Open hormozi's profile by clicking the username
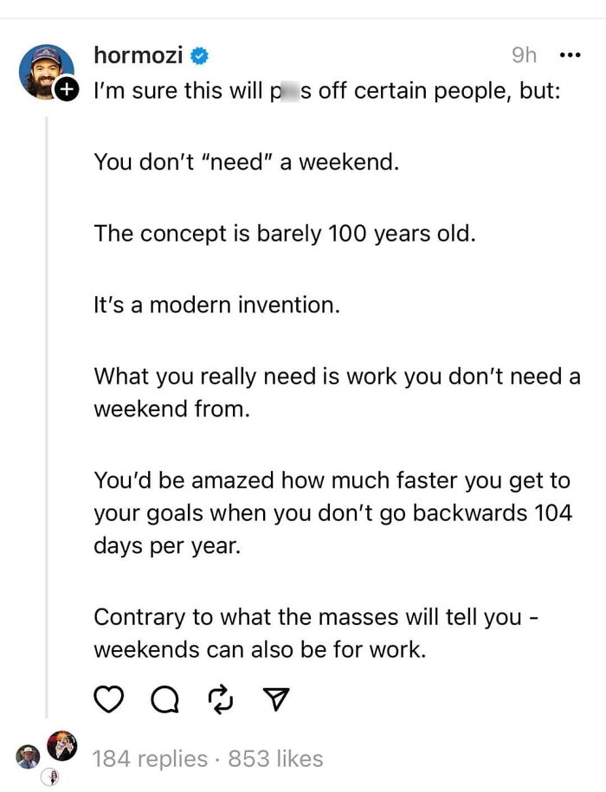The width and height of the screenshot is (606, 792). [139, 54]
